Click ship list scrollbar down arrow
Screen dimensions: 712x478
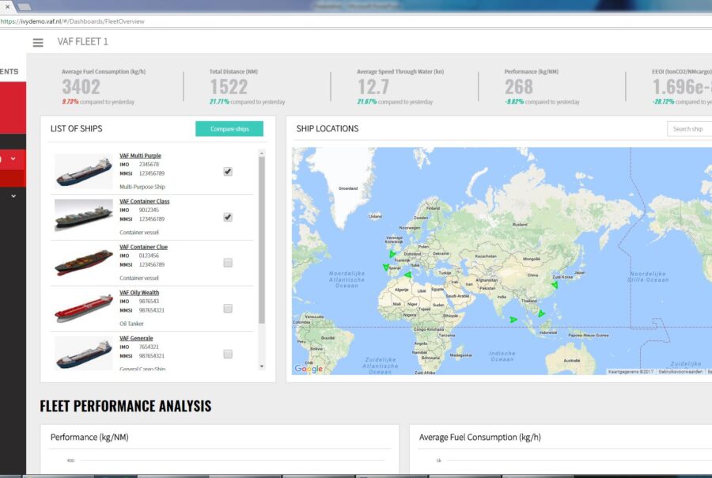point(262,366)
